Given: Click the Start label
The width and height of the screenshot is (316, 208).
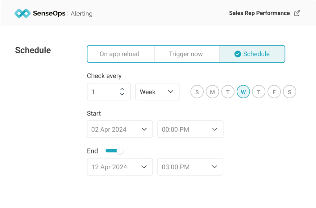Looking at the screenshot, I should (94, 114).
